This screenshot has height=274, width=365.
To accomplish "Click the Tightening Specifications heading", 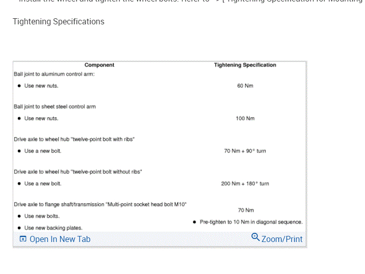I will [x=58, y=21].
